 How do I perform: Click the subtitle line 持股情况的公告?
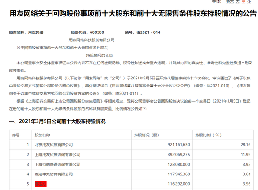coord(99,55)
